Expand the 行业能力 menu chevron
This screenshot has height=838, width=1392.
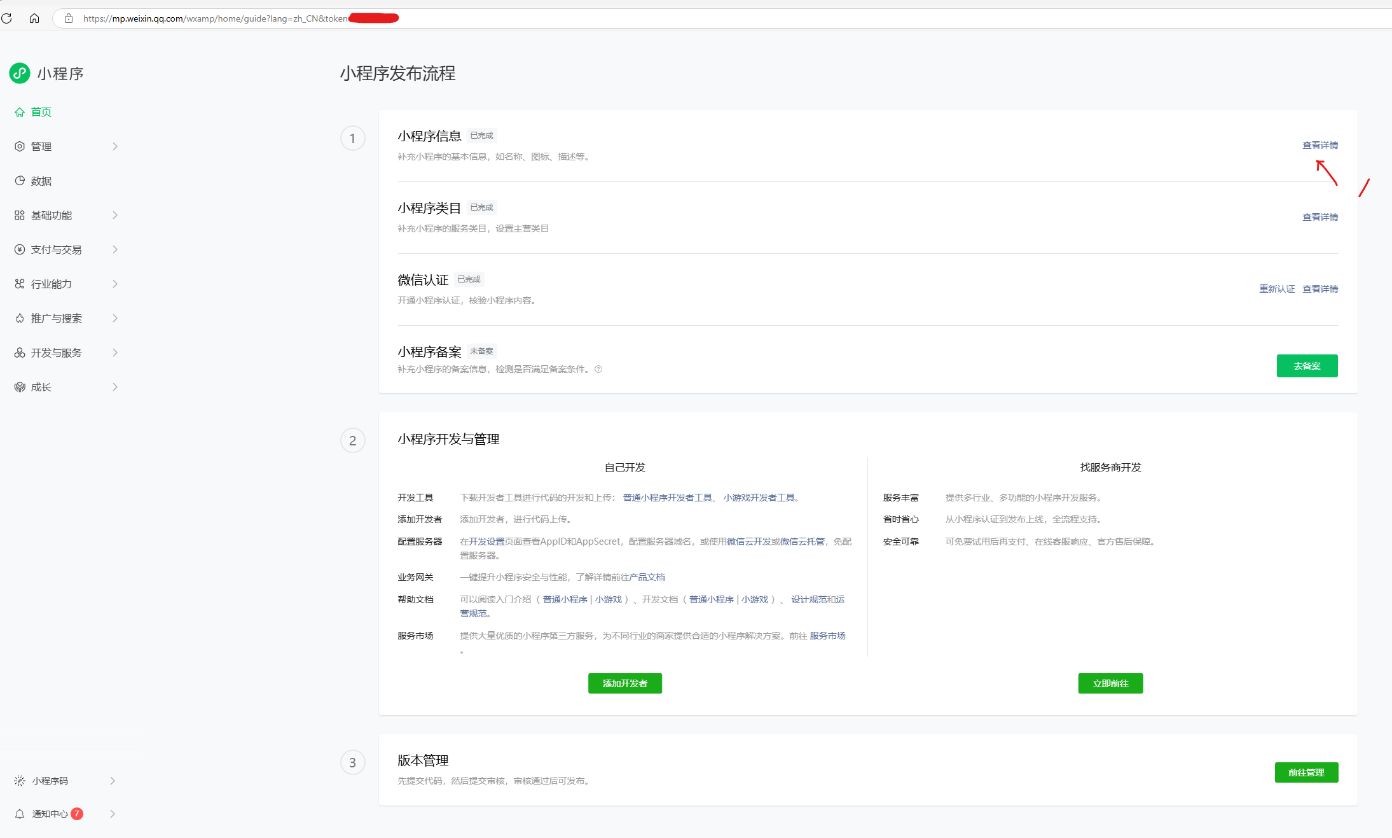tap(115, 284)
